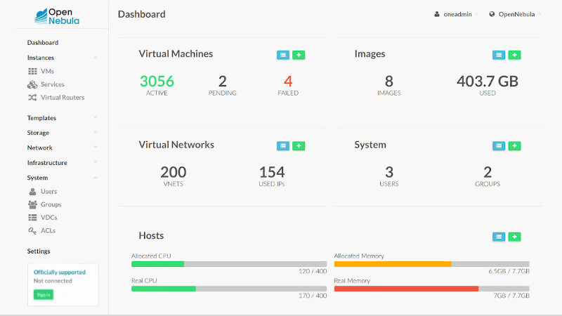Open the oneadmin user dropdown

pos(457,14)
